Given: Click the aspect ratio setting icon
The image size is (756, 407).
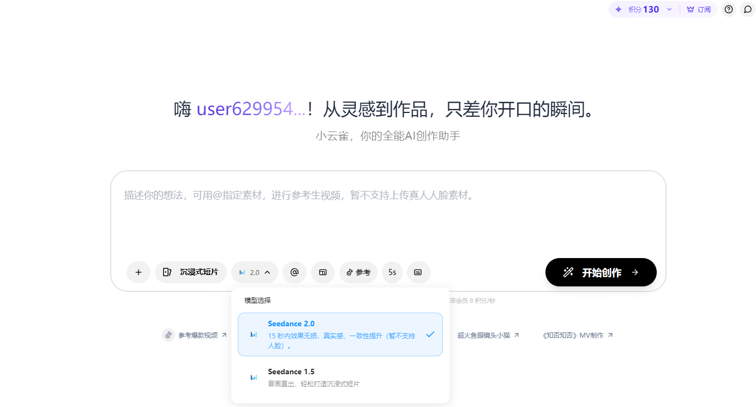Looking at the screenshot, I should 322,272.
